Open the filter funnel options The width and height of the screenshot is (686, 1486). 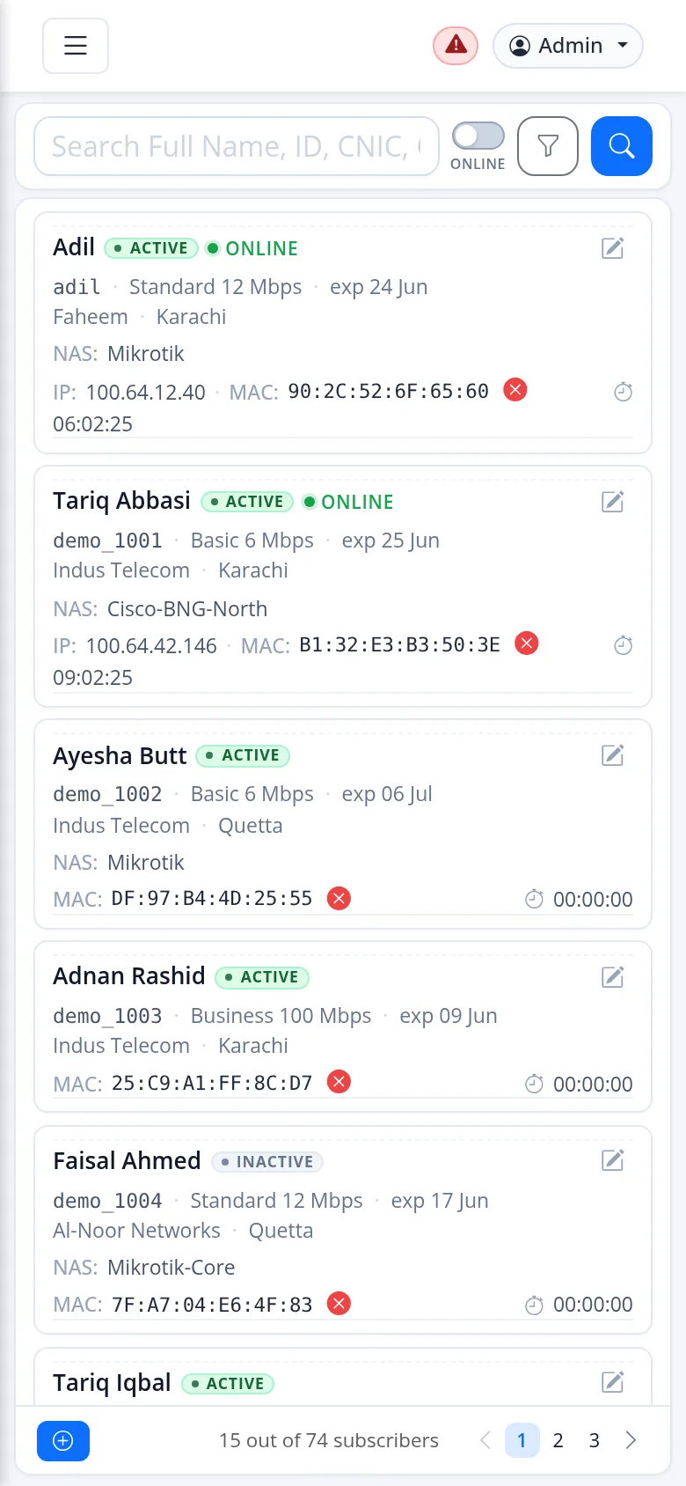tap(548, 146)
